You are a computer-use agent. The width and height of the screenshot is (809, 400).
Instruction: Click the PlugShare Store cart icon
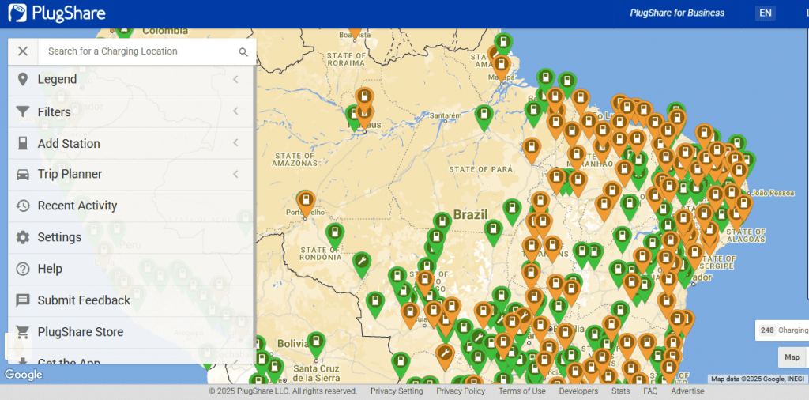[22, 332]
